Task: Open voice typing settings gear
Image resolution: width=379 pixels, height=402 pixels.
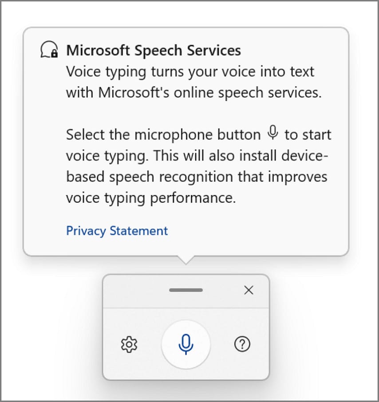Action: click(129, 344)
